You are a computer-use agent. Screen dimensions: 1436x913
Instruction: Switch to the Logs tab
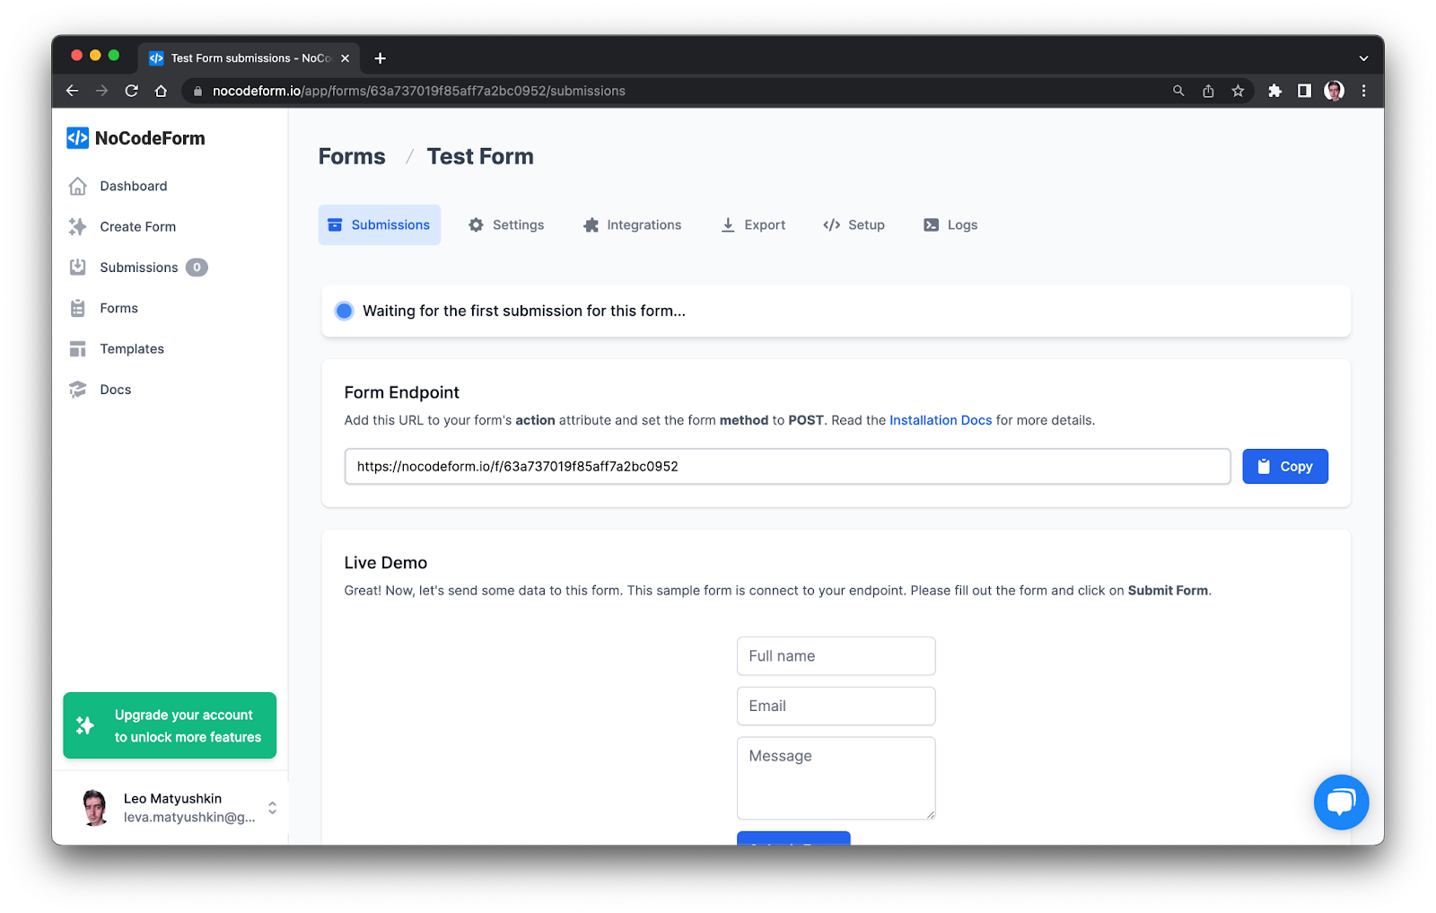coord(950,224)
